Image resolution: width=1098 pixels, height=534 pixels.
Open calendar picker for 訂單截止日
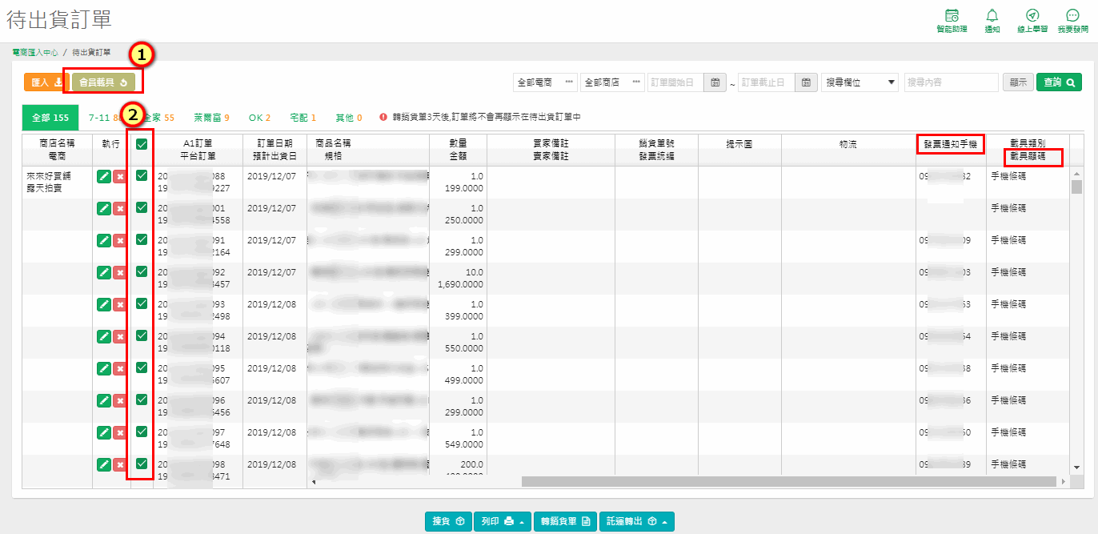click(x=807, y=82)
